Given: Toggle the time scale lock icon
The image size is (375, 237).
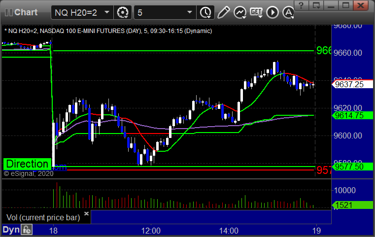Looking at the screenshot, I should [x=27, y=230].
